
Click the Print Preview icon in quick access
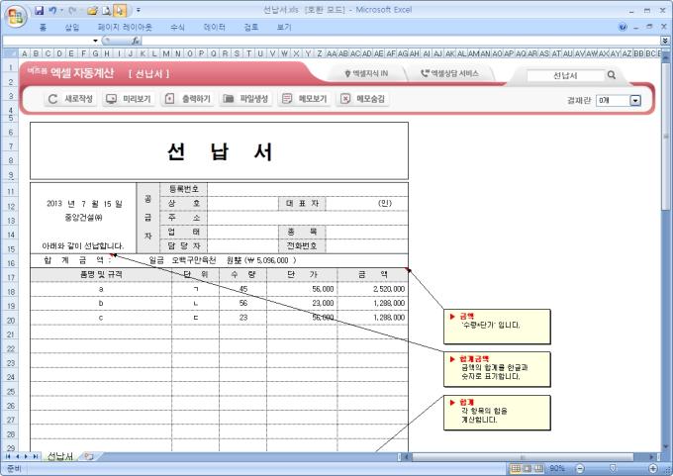coord(107,10)
